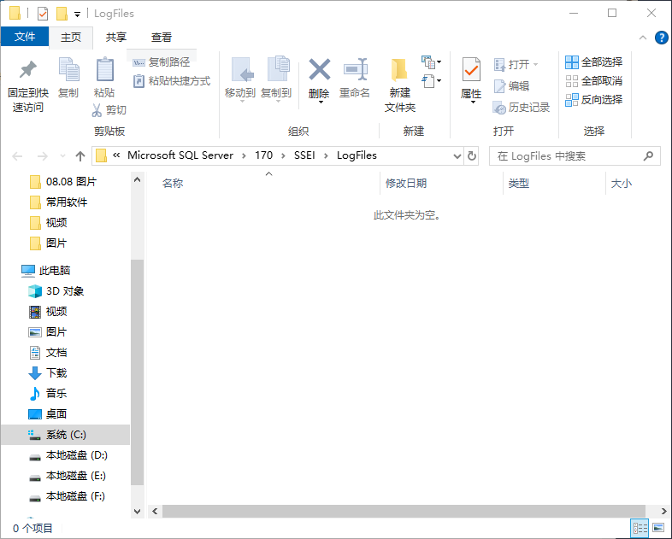Open the Copy to (复制到) menu
The width and height of the screenshot is (672, 539).
(276, 79)
